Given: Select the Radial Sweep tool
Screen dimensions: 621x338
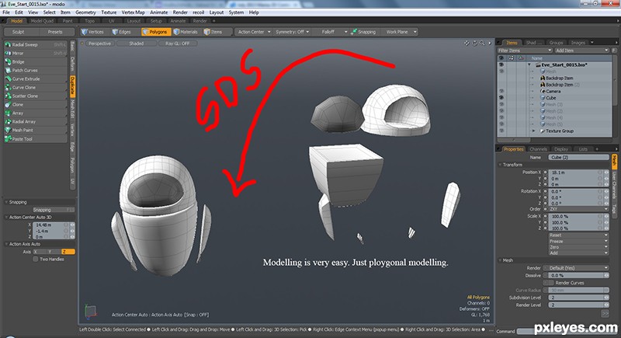Looking at the screenshot, I should 35,45.
